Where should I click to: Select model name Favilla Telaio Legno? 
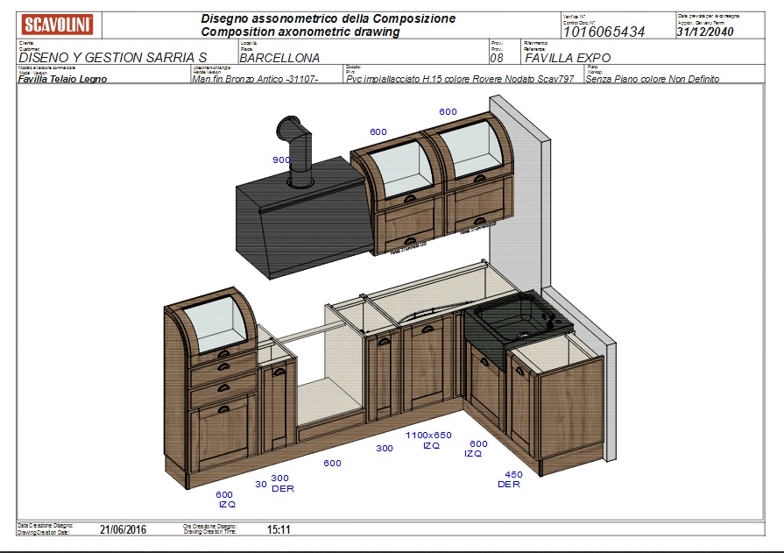click(62, 79)
